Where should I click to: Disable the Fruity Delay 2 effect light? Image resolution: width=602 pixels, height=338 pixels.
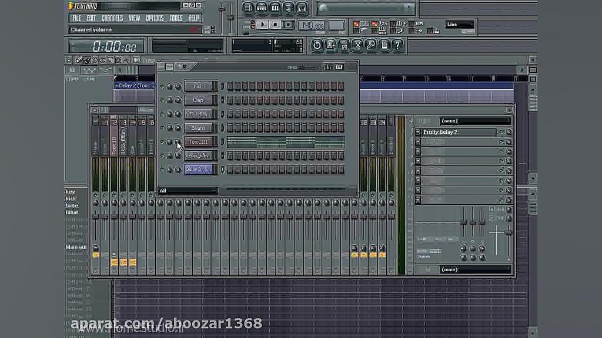click(x=501, y=132)
